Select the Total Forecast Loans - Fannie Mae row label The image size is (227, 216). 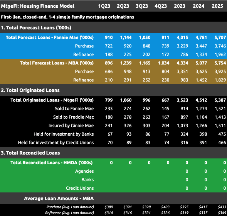tap(50, 37)
